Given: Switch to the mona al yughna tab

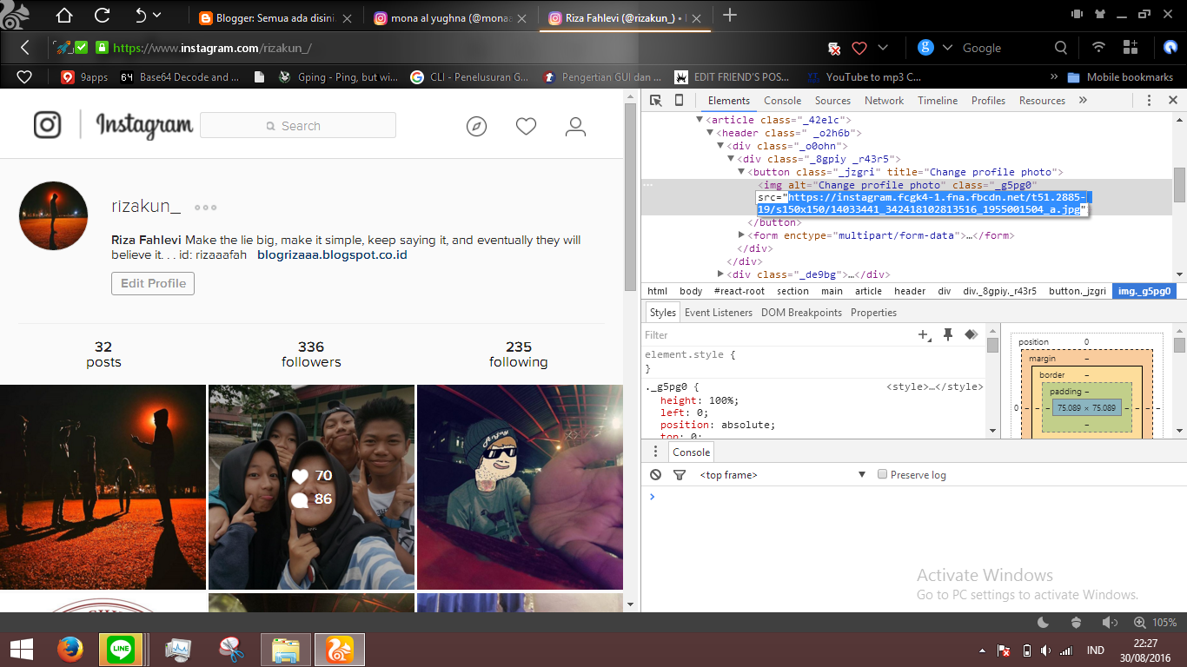Looking at the screenshot, I should pyautogui.click(x=449, y=17).
